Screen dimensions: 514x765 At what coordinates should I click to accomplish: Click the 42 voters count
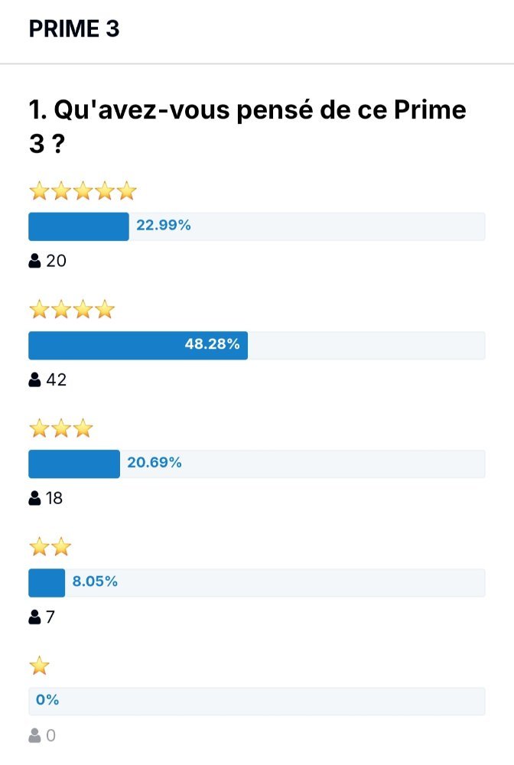[x=56, y=379]
